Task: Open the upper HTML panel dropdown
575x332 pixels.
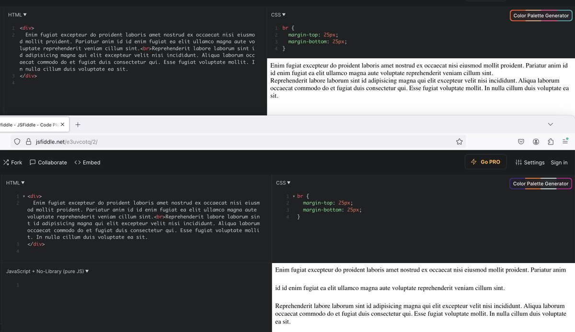Action: pyautogui.click(x=17, y=15)
